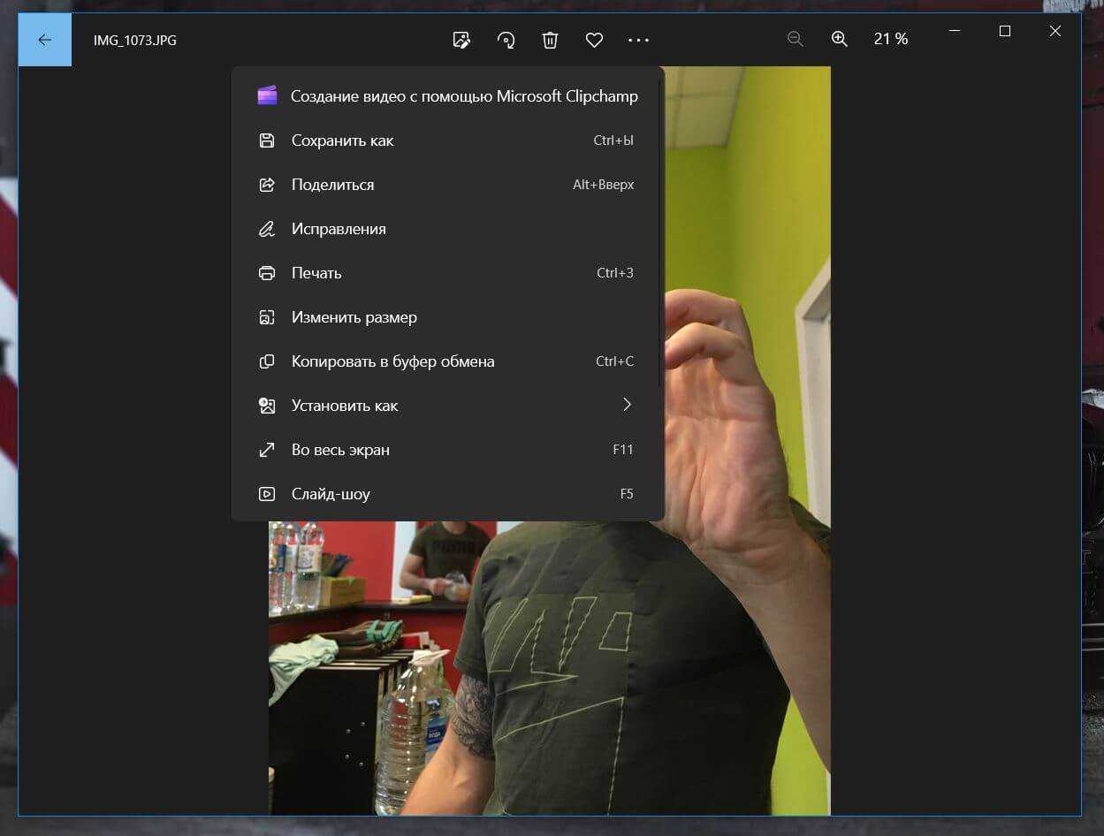1104x836 pixels.
Task: Choose 'Сохранить как' from the menu
Action: click(342, 141)
